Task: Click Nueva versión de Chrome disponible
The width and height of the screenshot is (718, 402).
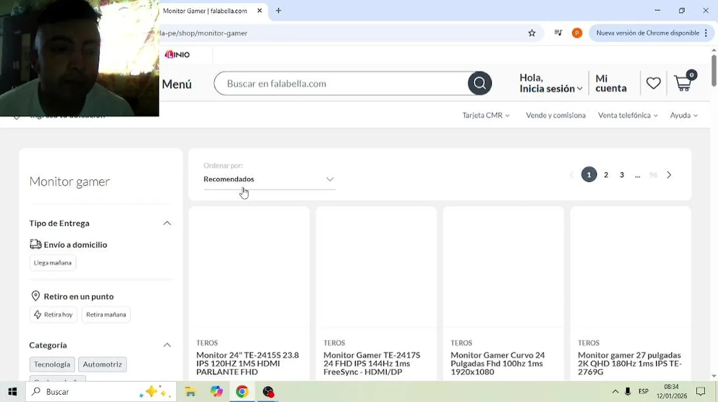Action: [648, 33]
